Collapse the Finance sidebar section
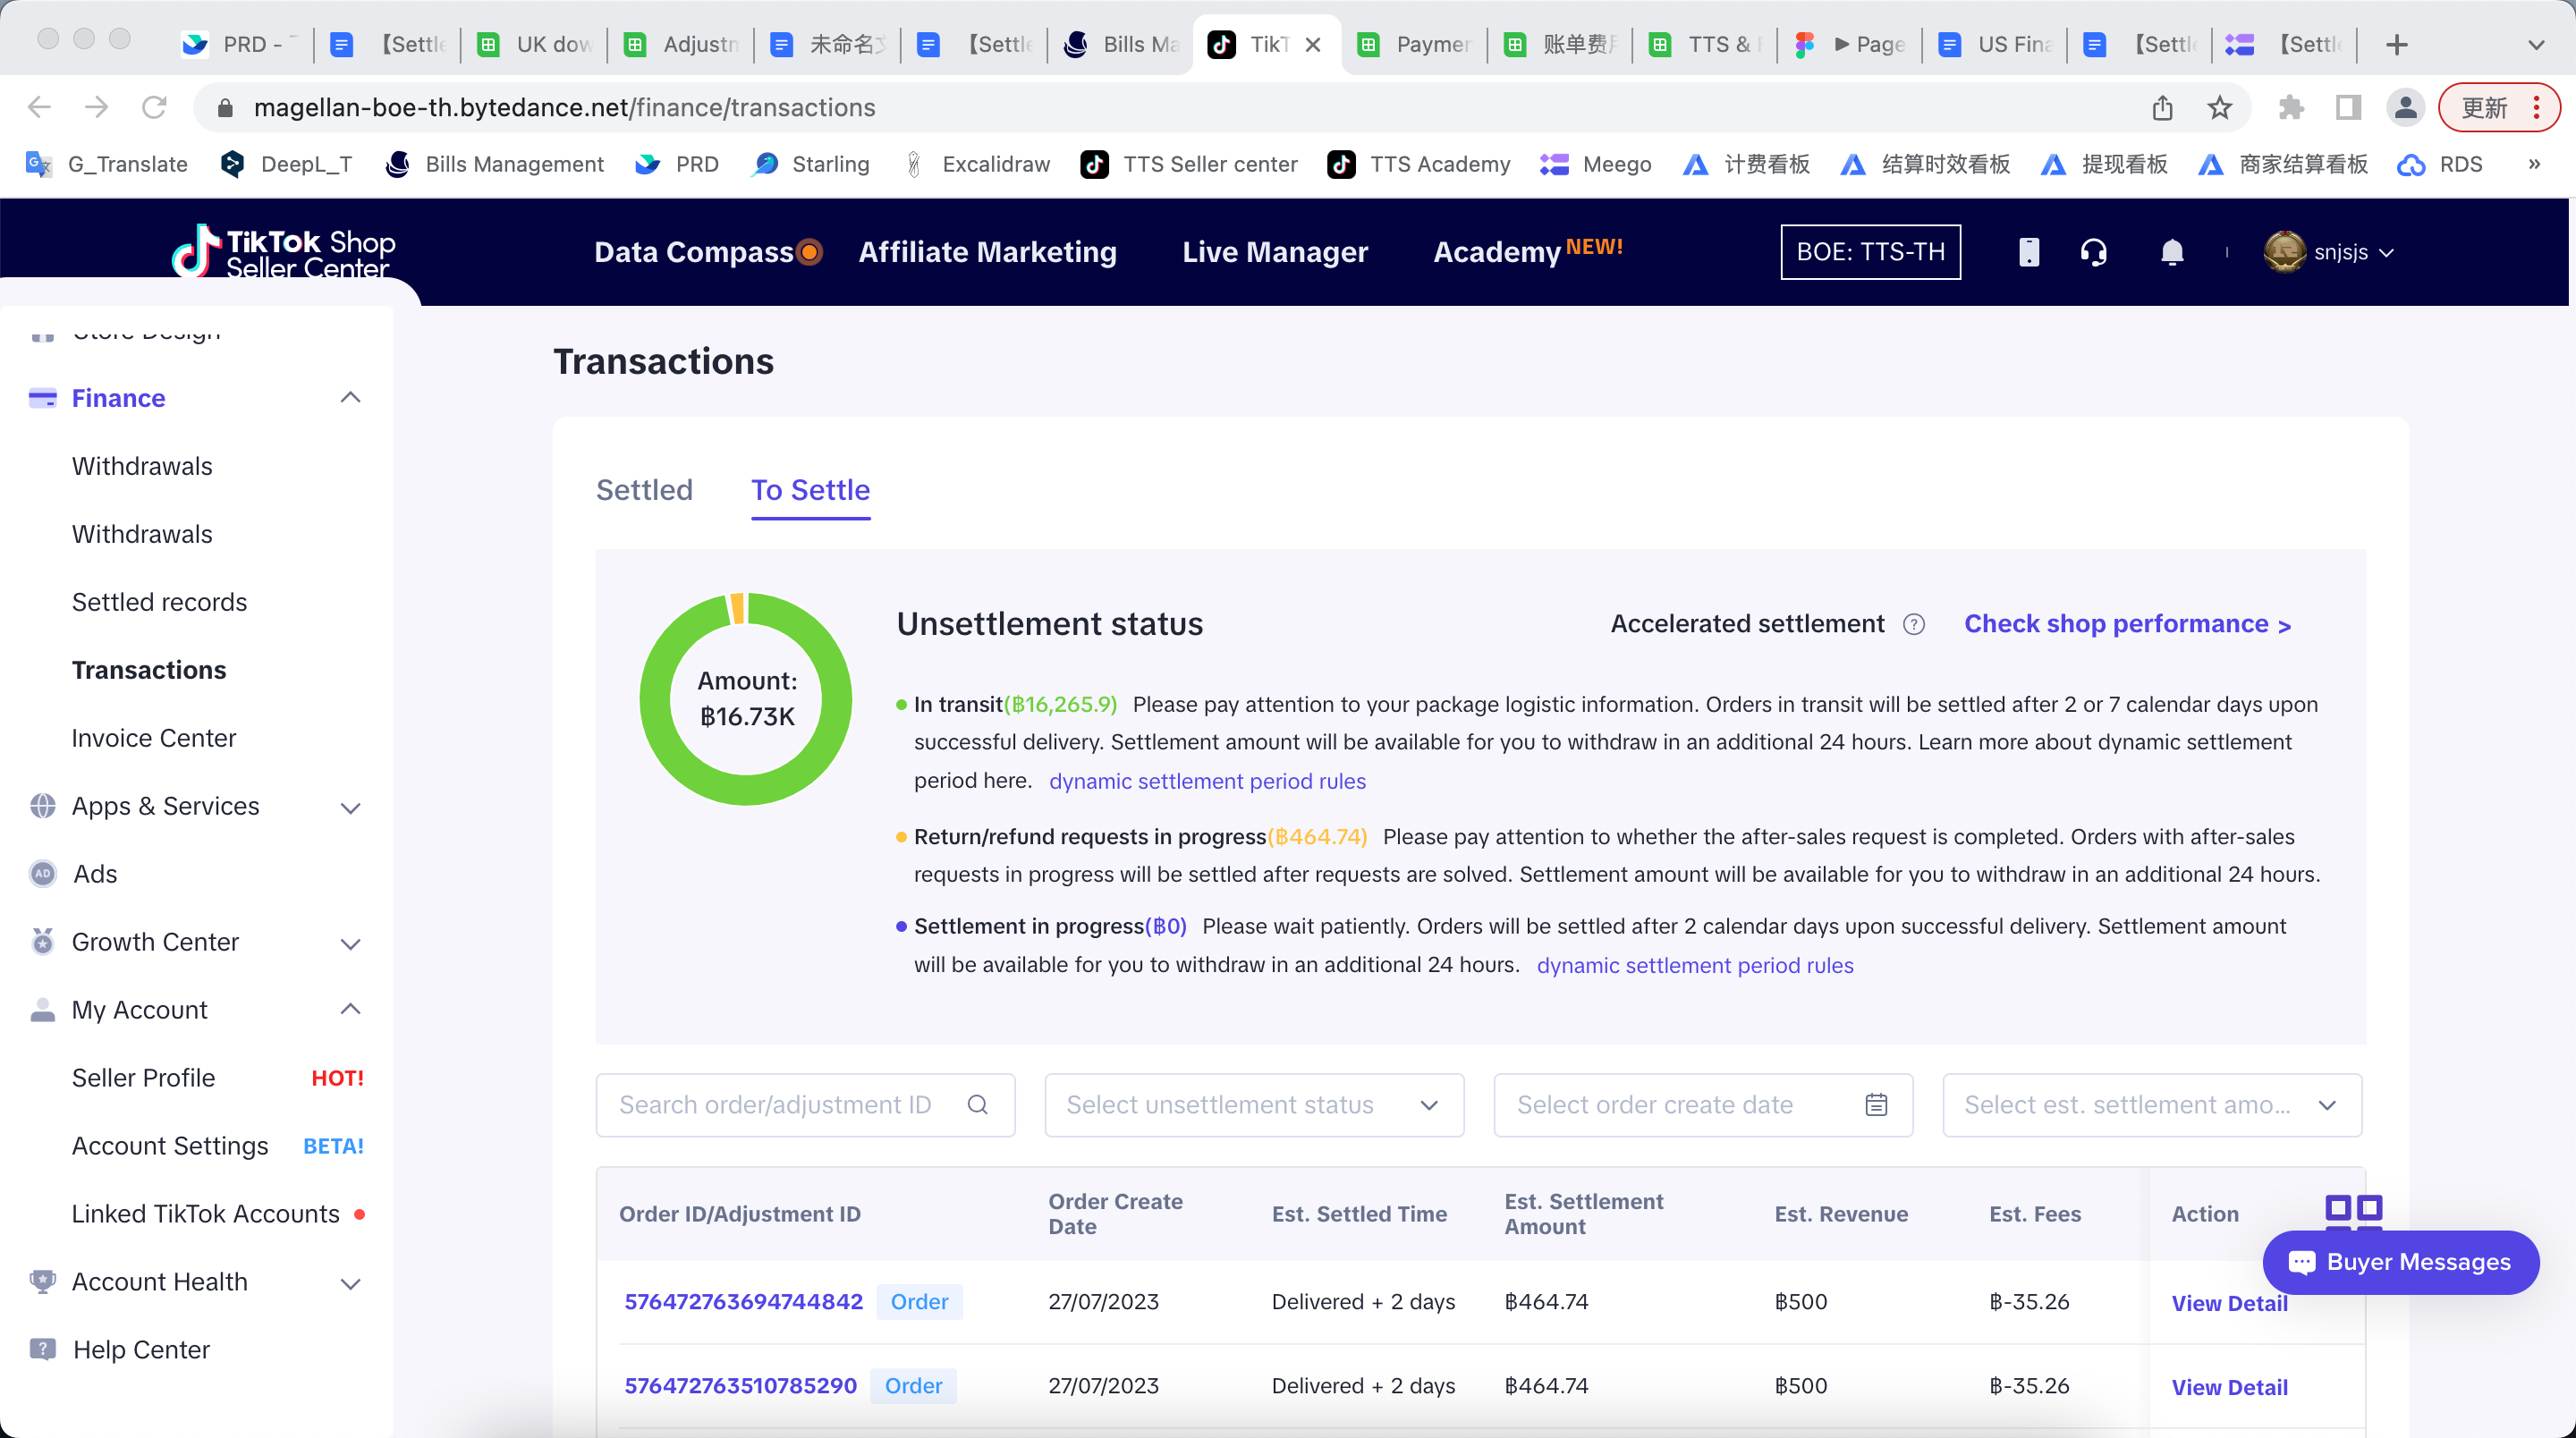The image size is (2576, 1438). tap(350, 398)
